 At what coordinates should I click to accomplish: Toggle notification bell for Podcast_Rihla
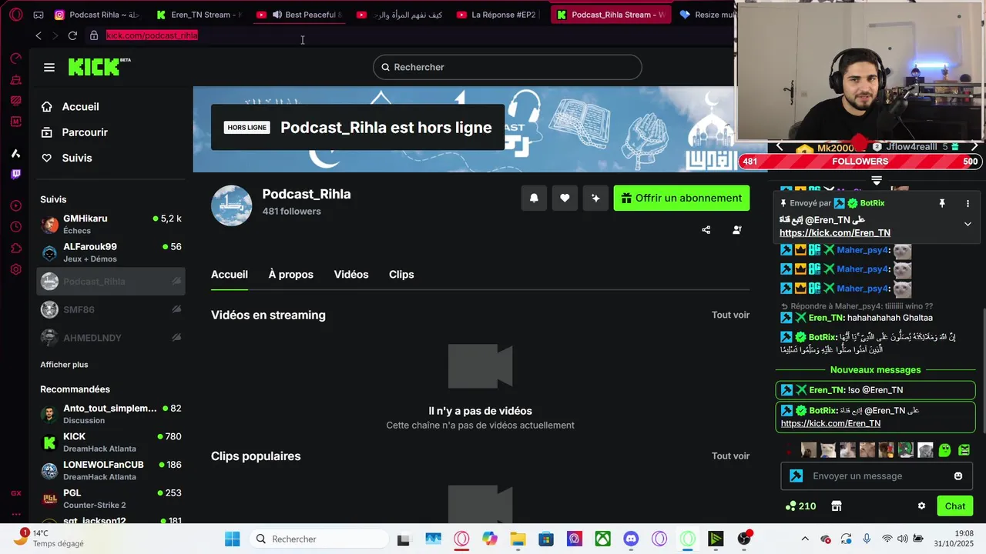tap(534, 198)
